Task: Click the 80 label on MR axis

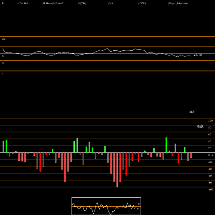Action: tap(210, 128)
